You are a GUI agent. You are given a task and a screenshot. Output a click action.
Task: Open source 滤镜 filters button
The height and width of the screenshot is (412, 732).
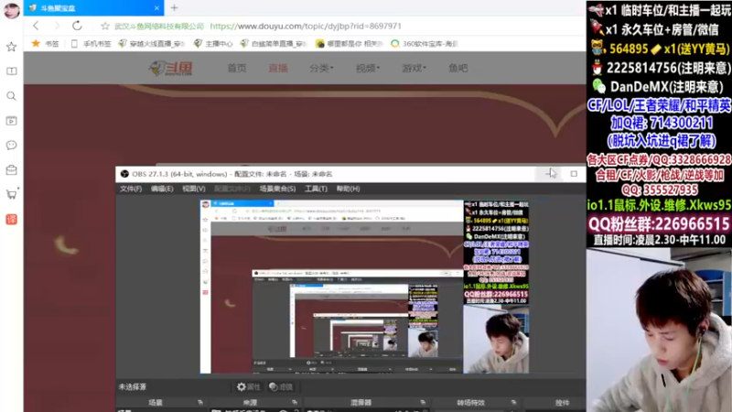281,386
